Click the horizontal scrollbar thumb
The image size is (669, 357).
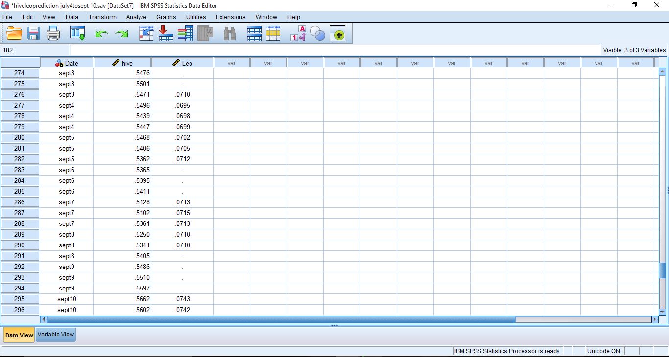click(281, 319)
